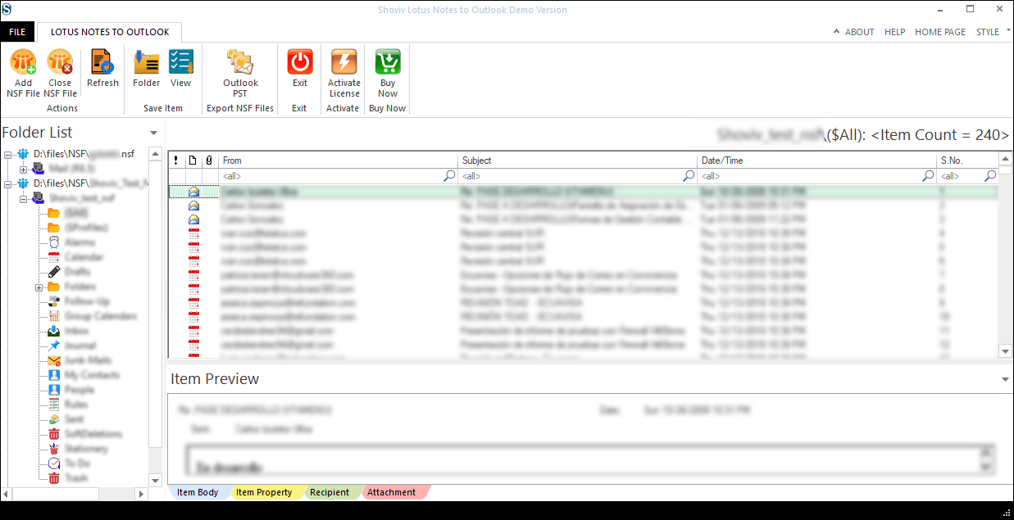Sort by the From column header
The width and height of the screenshot is (1014, 520).
[338, 161]
